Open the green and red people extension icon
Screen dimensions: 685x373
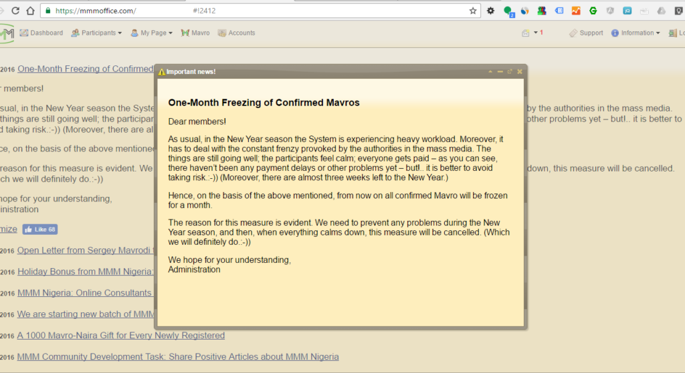542,11
